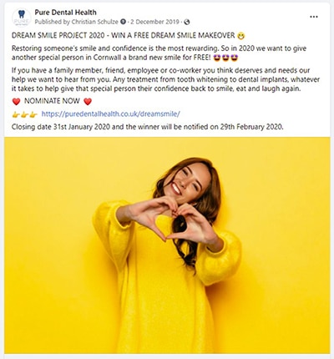Click the first heart-eyes emoji after FREE!
This screenshot has width=334, height=359.
pyautogui.click(x=216, y=58)
